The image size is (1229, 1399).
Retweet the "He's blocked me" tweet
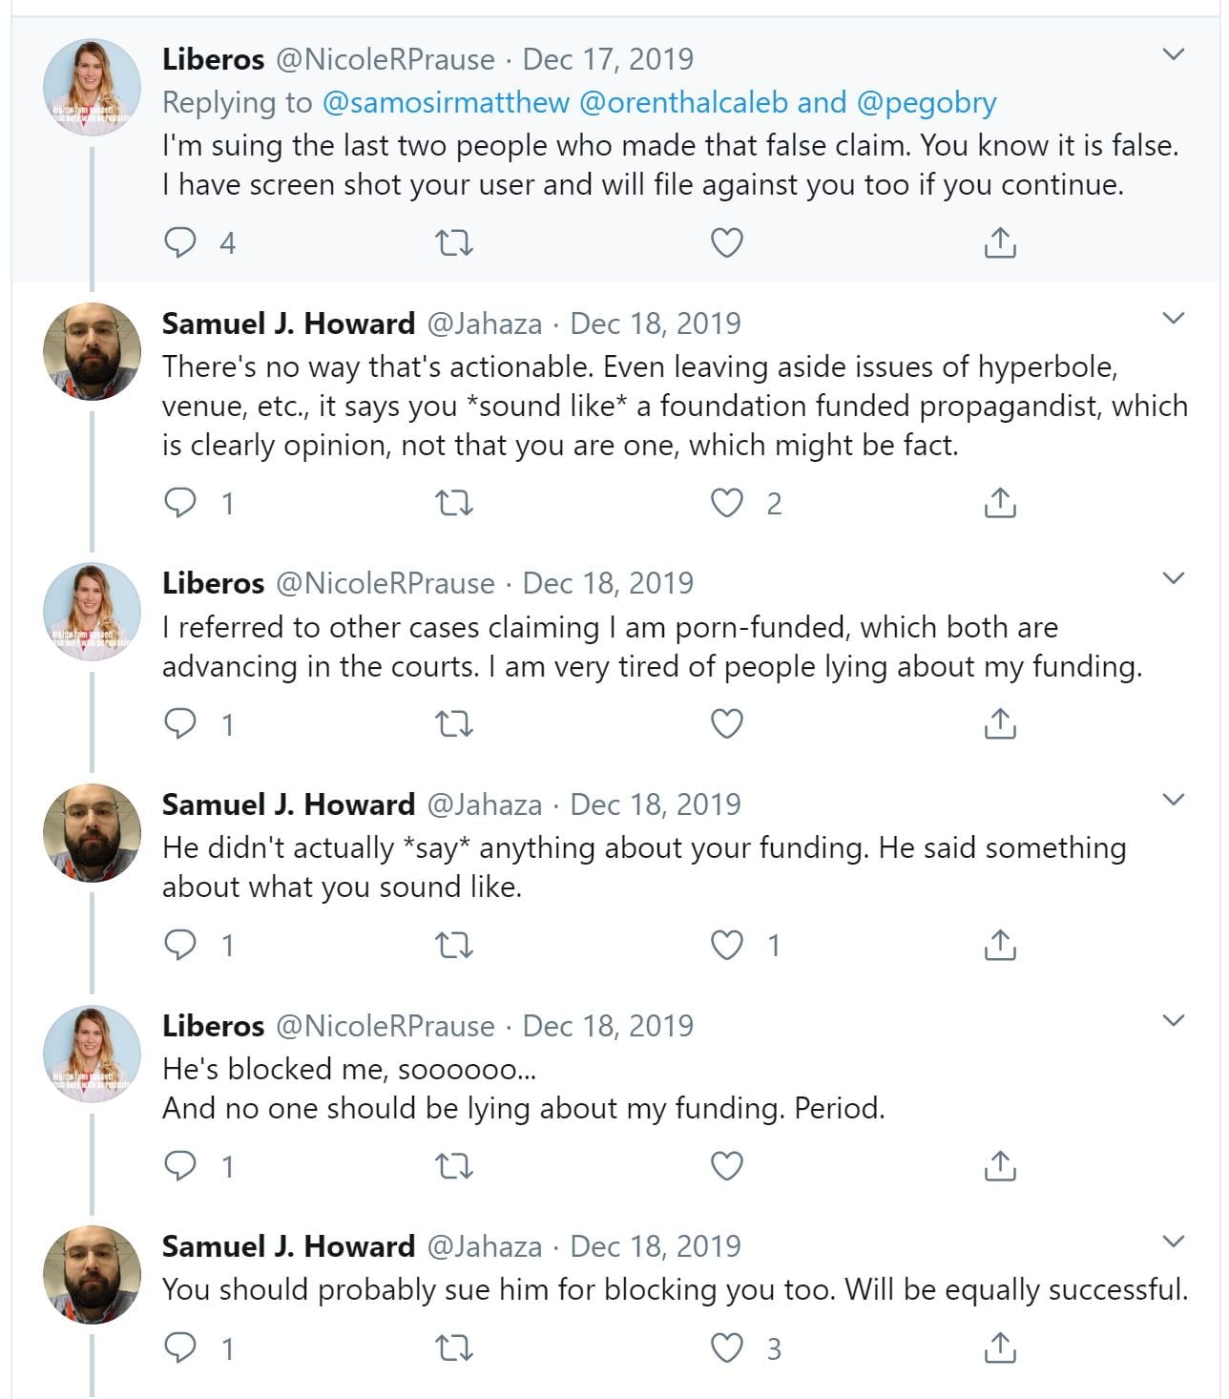tap(454, 1166)
